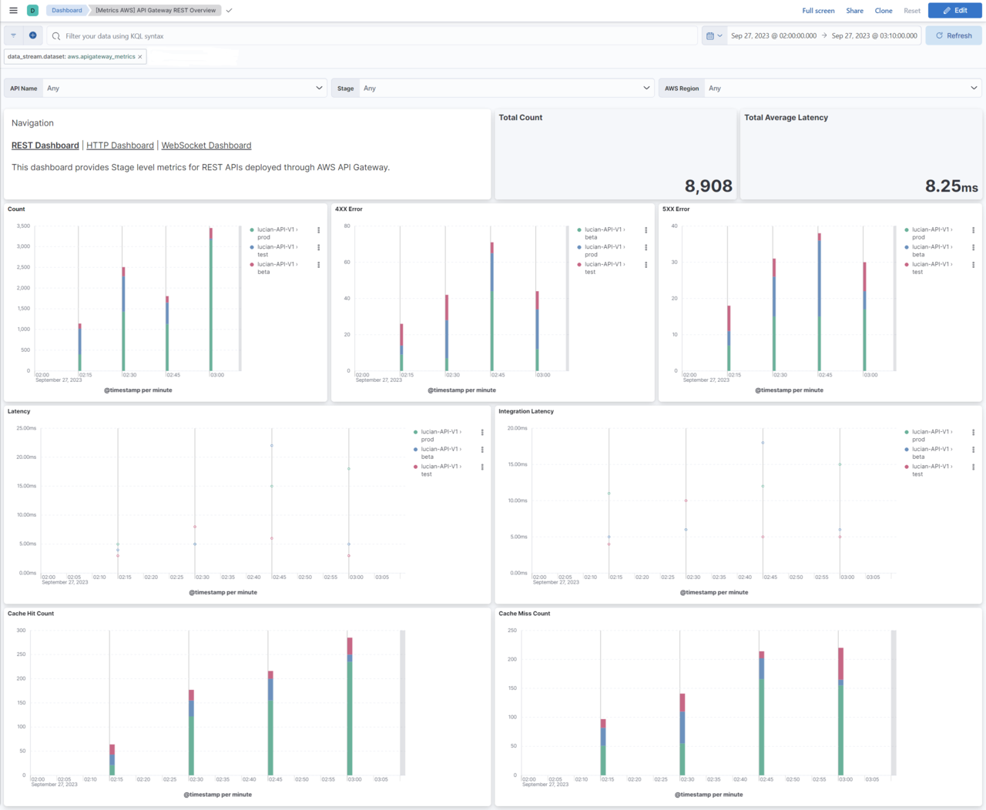
Task: Open the filter settings icon beside the search bar
Action: coord(12,35)
